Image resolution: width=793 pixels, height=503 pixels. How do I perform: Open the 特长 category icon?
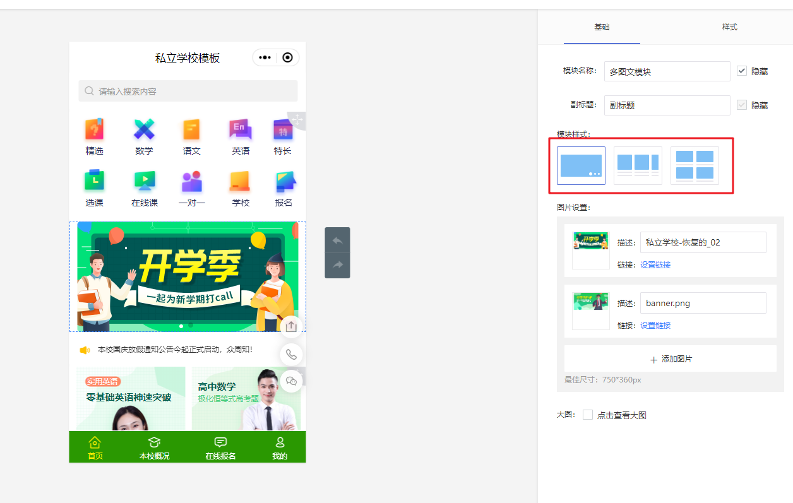pyautogui.click(x=283, y=129)
